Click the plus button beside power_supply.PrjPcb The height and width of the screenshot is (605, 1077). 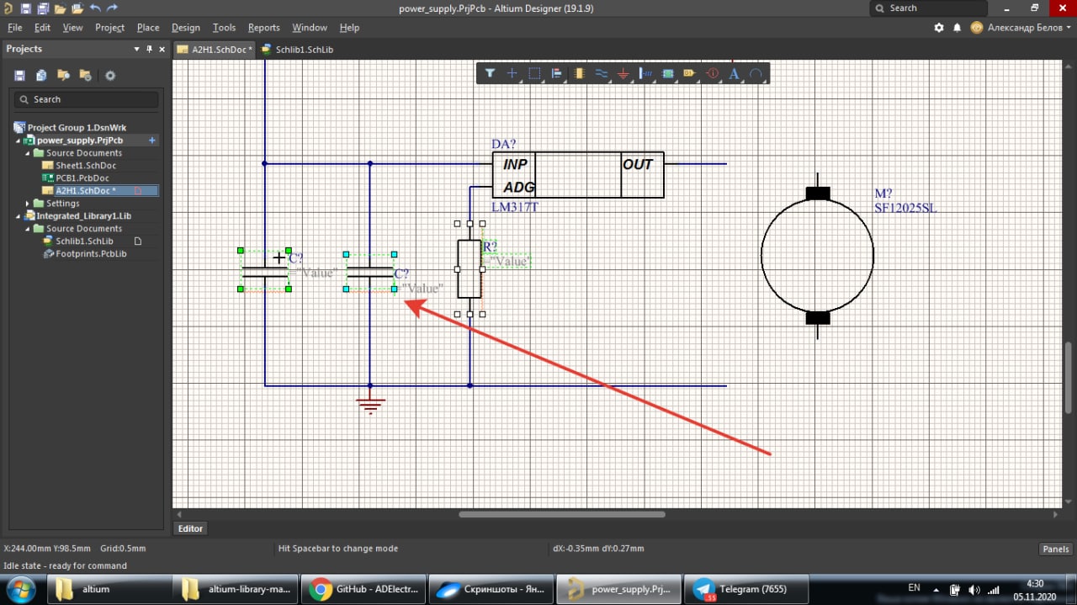pos(152,141)
